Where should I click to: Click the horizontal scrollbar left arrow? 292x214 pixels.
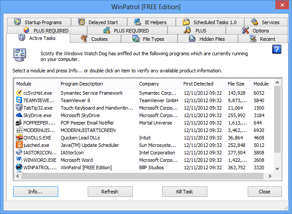click(x=18, y=176)
